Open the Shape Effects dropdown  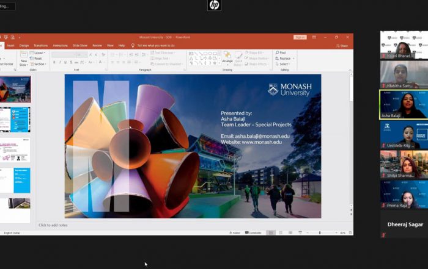256,64
